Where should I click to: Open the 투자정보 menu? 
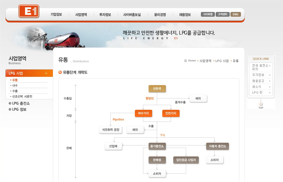point(105,15)
